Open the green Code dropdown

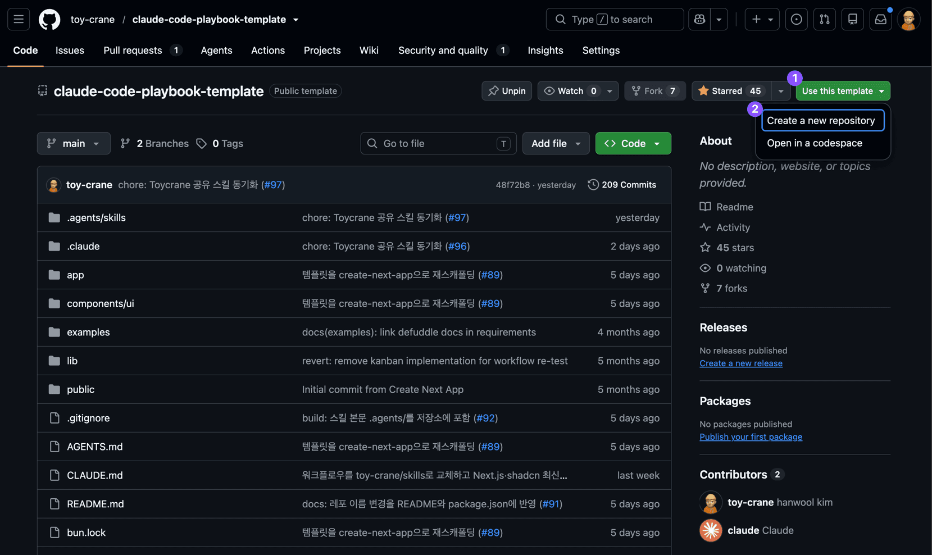pos(633,143)
